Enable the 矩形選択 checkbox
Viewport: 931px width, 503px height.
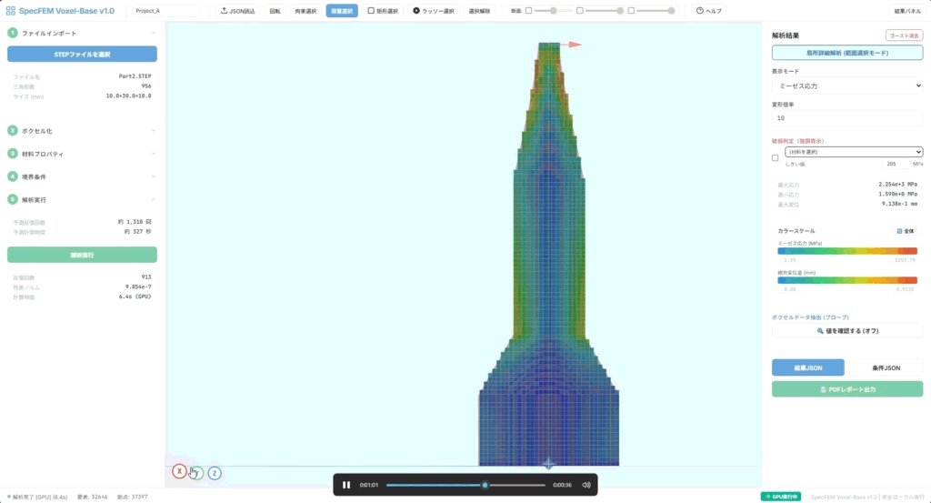pyautogui.click(x=371, y=11)
